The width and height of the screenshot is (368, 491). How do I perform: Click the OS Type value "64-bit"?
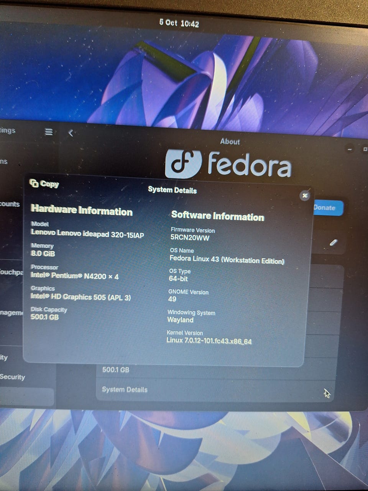pyautogui.click(x=178, y=278)
